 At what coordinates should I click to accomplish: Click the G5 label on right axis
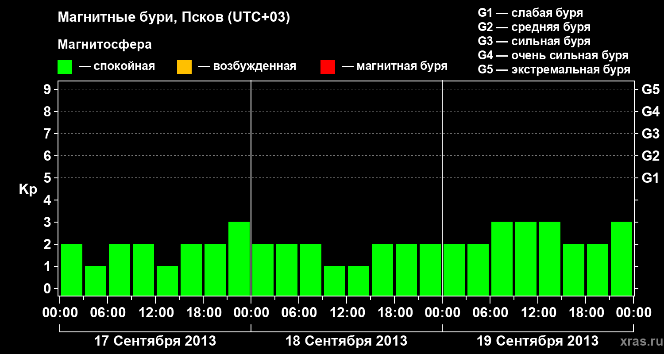[x=650, y=90]
